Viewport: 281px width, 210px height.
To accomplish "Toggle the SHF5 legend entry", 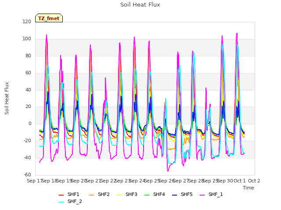I will click(182, 194).
